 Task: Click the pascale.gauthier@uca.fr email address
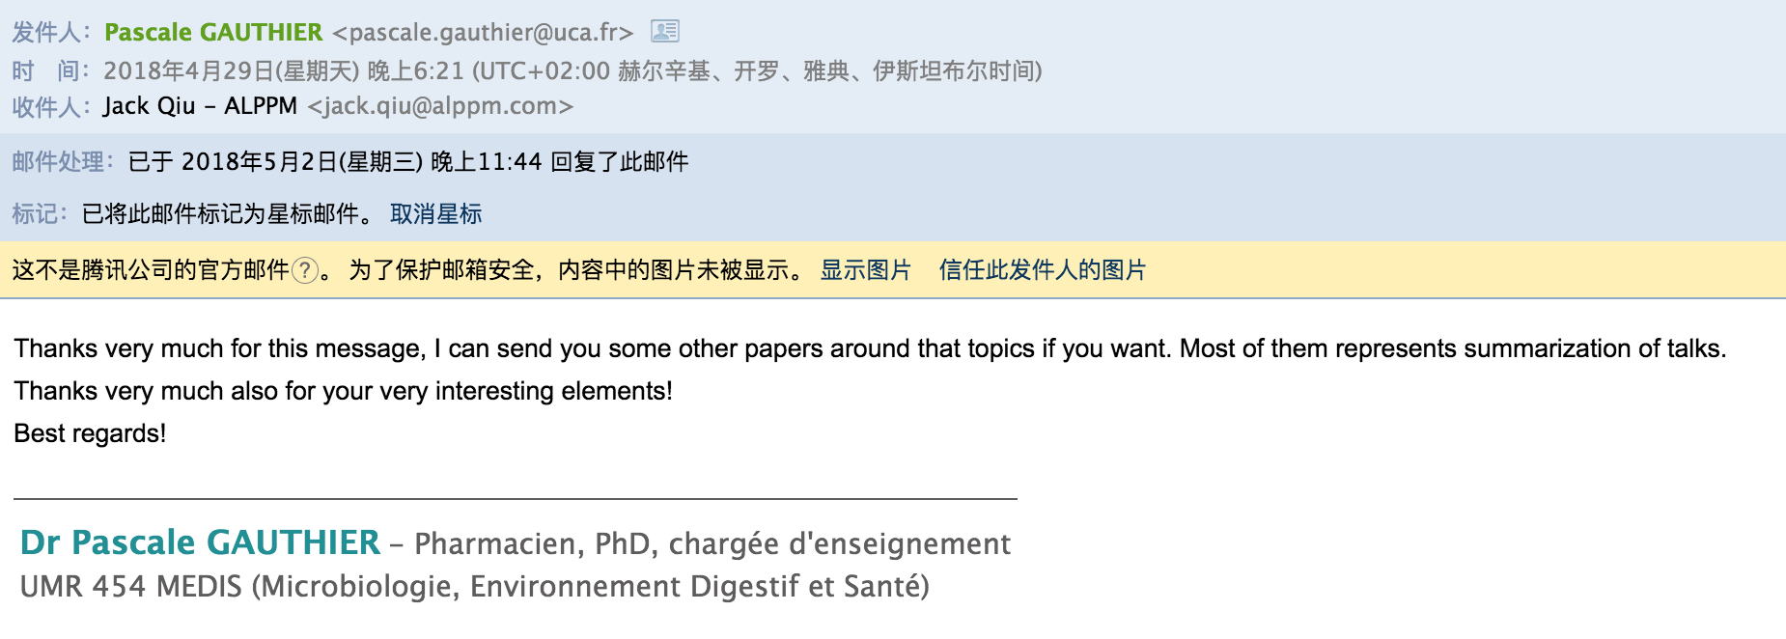point(483,32)
